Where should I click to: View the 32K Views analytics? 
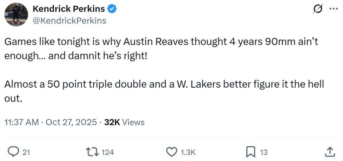[124, 122]
